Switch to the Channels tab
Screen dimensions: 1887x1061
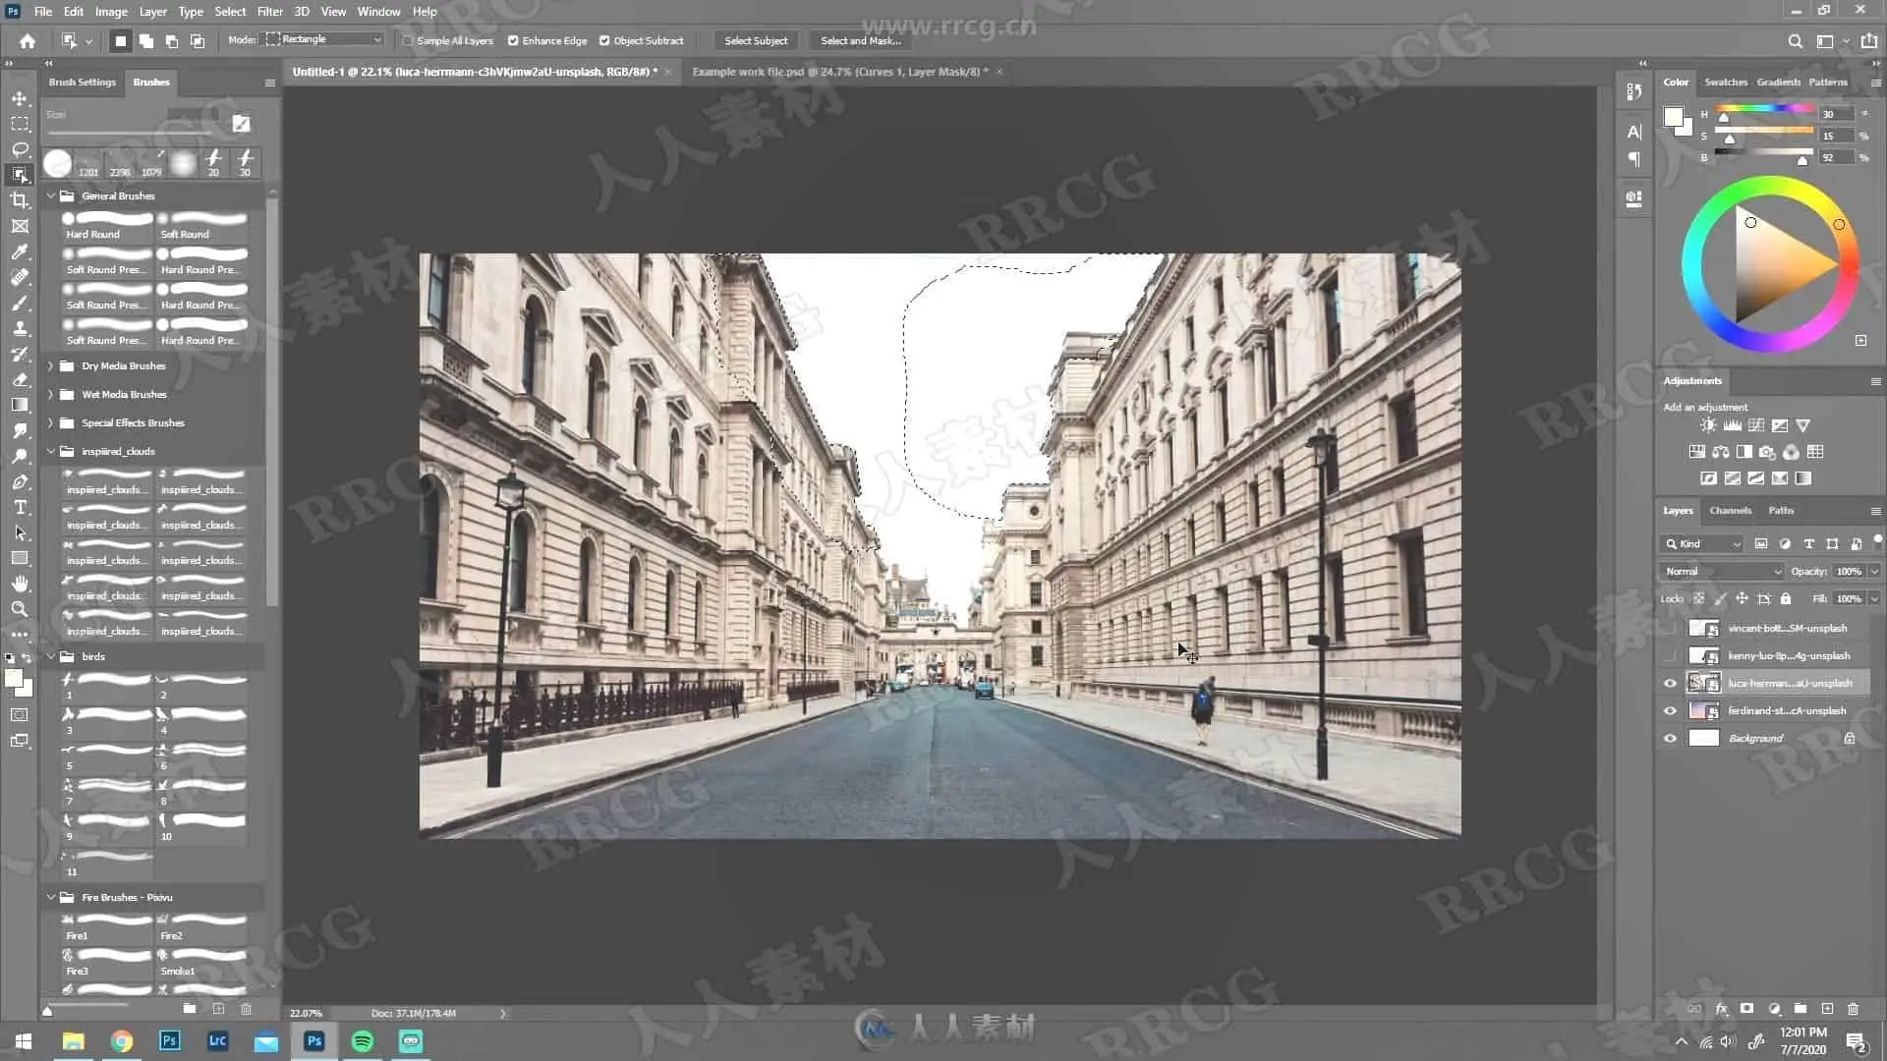coord(1730,510)
